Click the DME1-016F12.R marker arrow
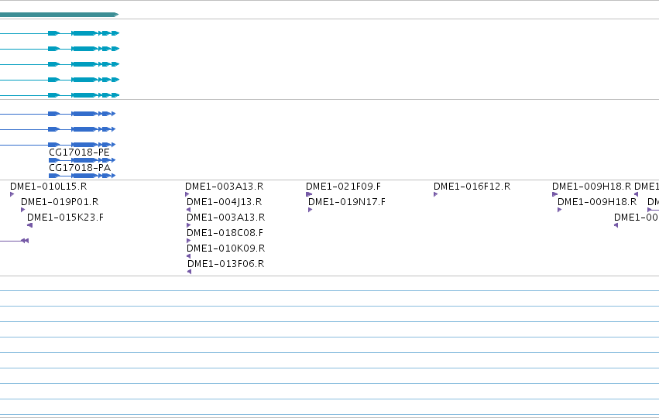This screenshot has height=418, width=659. [436, 194]
